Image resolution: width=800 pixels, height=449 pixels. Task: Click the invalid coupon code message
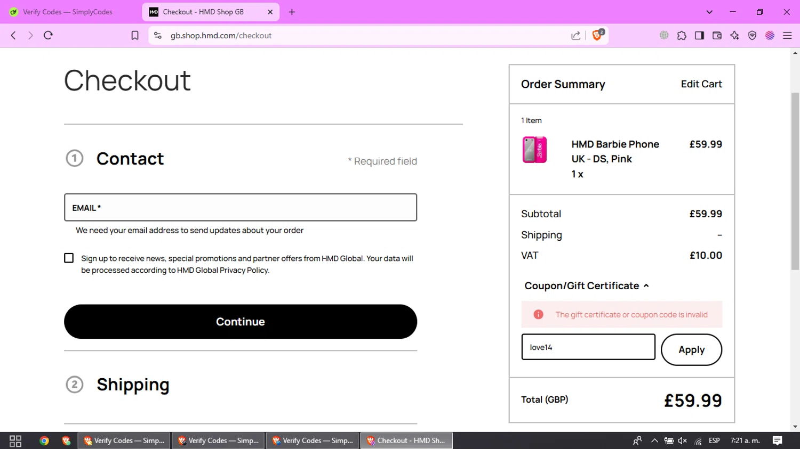coord(631,315)
